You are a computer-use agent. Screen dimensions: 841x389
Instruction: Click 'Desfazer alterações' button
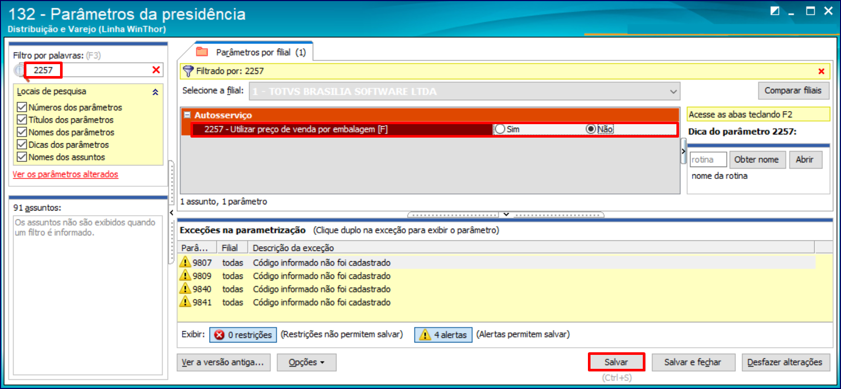click(785, 362)
